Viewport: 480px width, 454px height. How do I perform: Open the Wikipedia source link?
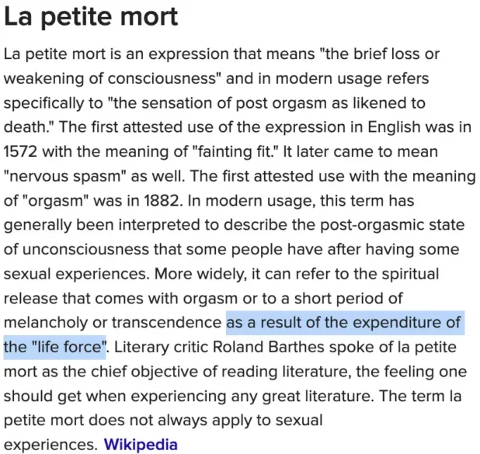point(141,445)
